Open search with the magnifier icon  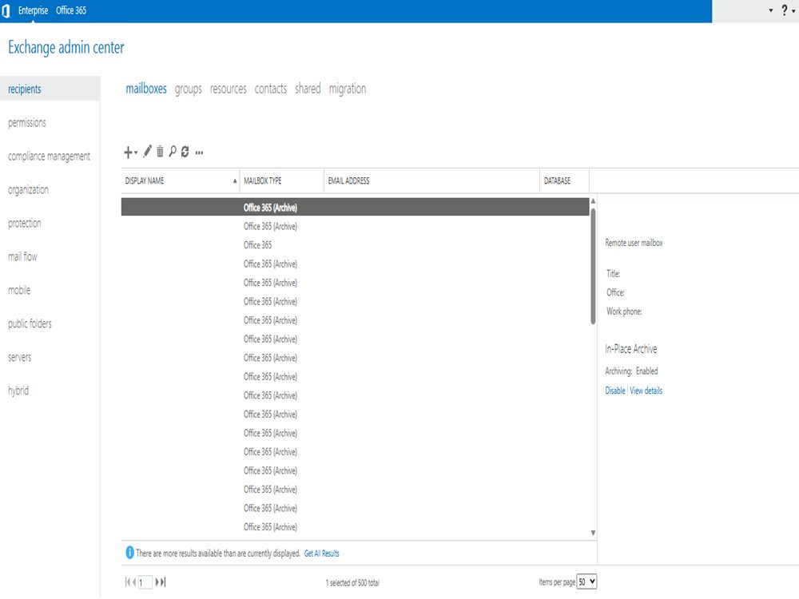(x=173, y=151)
